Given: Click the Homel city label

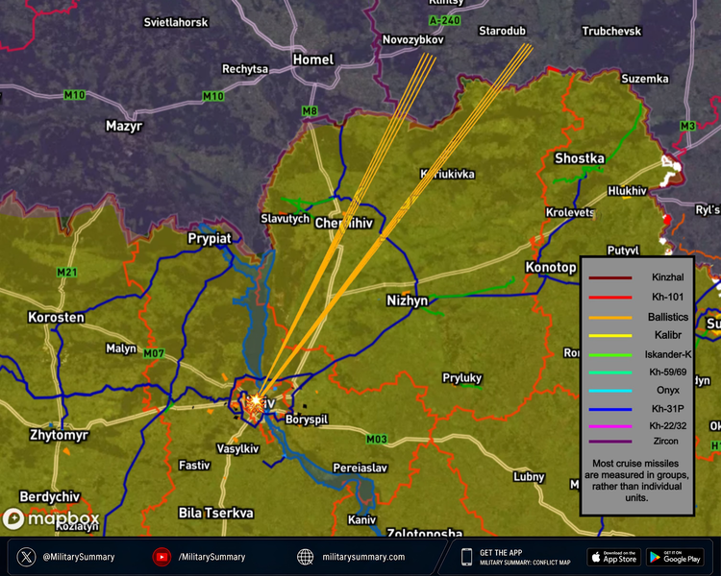Looking at the screenshot, I should (313, 60).
